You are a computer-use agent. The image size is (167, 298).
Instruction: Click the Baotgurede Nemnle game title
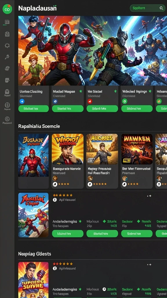pyautogui.click(x=67, y=169)
